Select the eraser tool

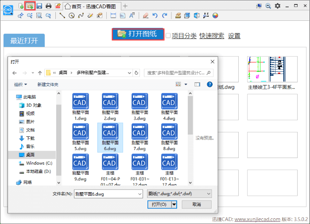coord(146,15)
